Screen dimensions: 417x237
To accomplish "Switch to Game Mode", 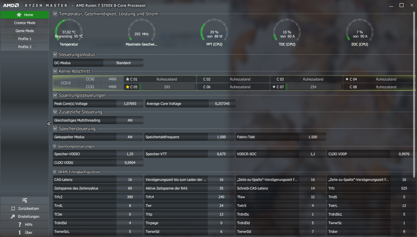I will click(24, 31).
